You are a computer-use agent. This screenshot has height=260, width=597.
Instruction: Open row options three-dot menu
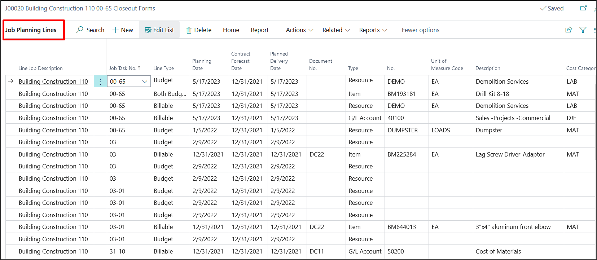(x=100, y=82)
